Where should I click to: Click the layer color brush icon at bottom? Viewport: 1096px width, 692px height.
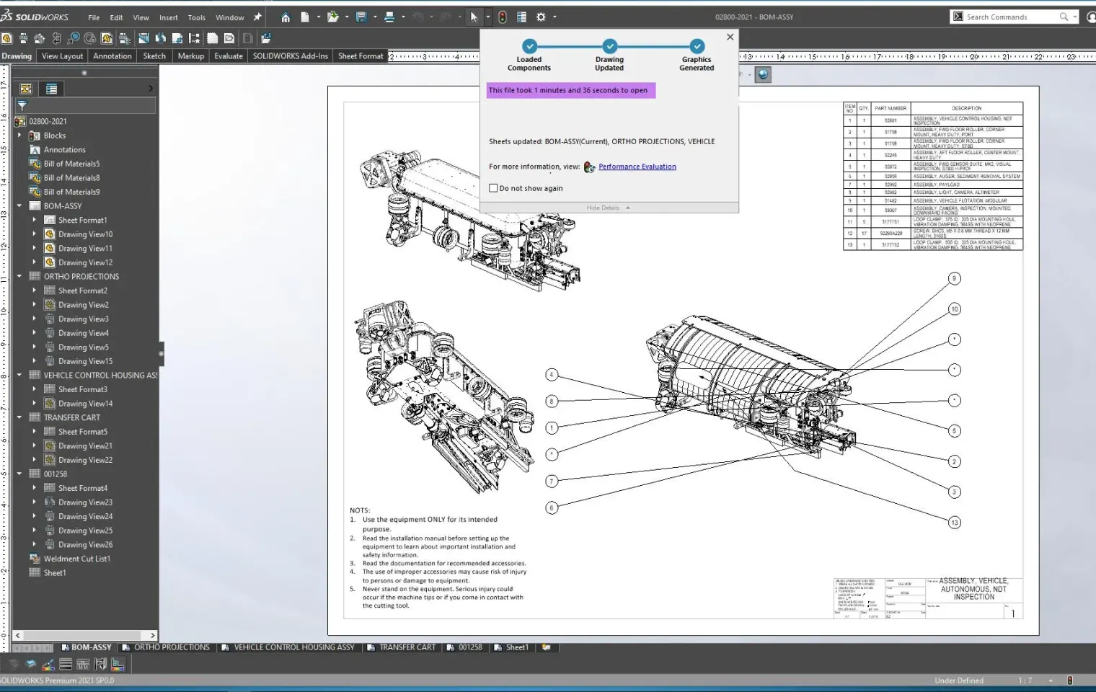pos(48,665)
